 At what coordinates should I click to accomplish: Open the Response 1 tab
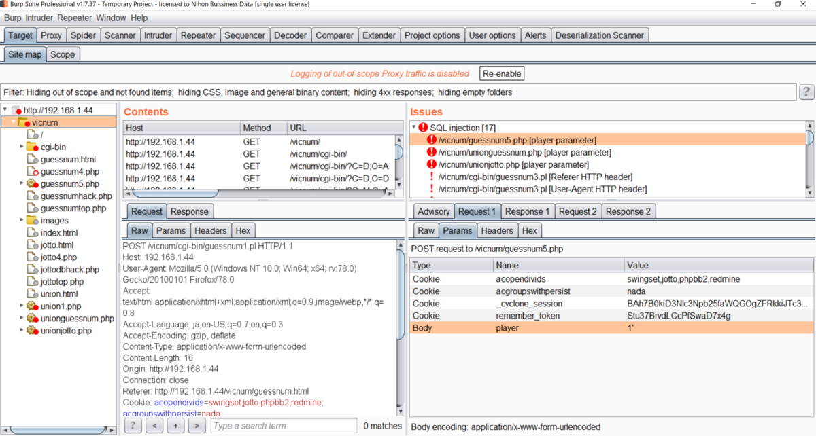point(528,211)
